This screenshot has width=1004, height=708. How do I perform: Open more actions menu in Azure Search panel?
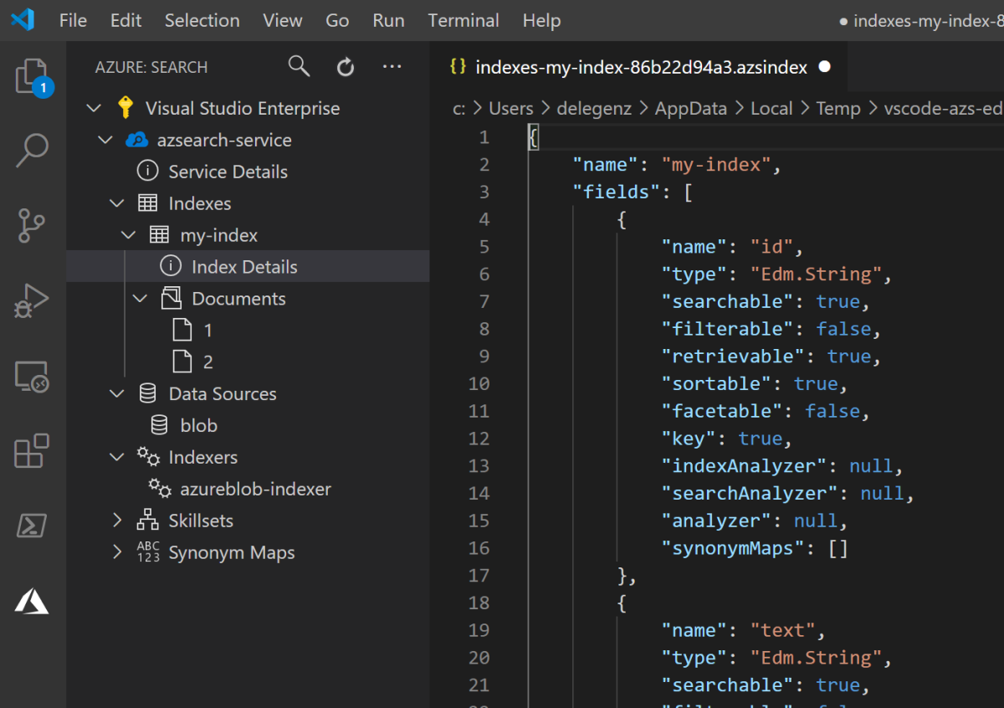click(392, 66)
